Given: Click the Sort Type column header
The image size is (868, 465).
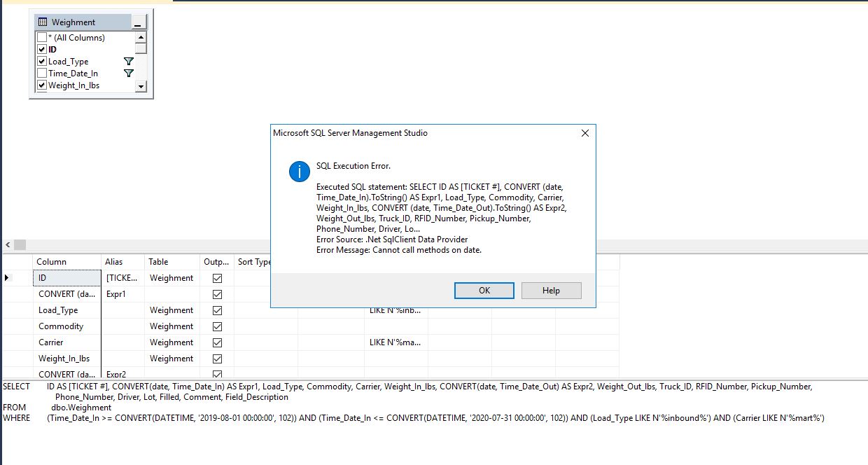Looking at the screenshot, I should 253,262.
